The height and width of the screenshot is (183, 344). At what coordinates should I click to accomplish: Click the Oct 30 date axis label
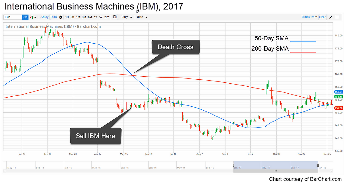(277, 154)
